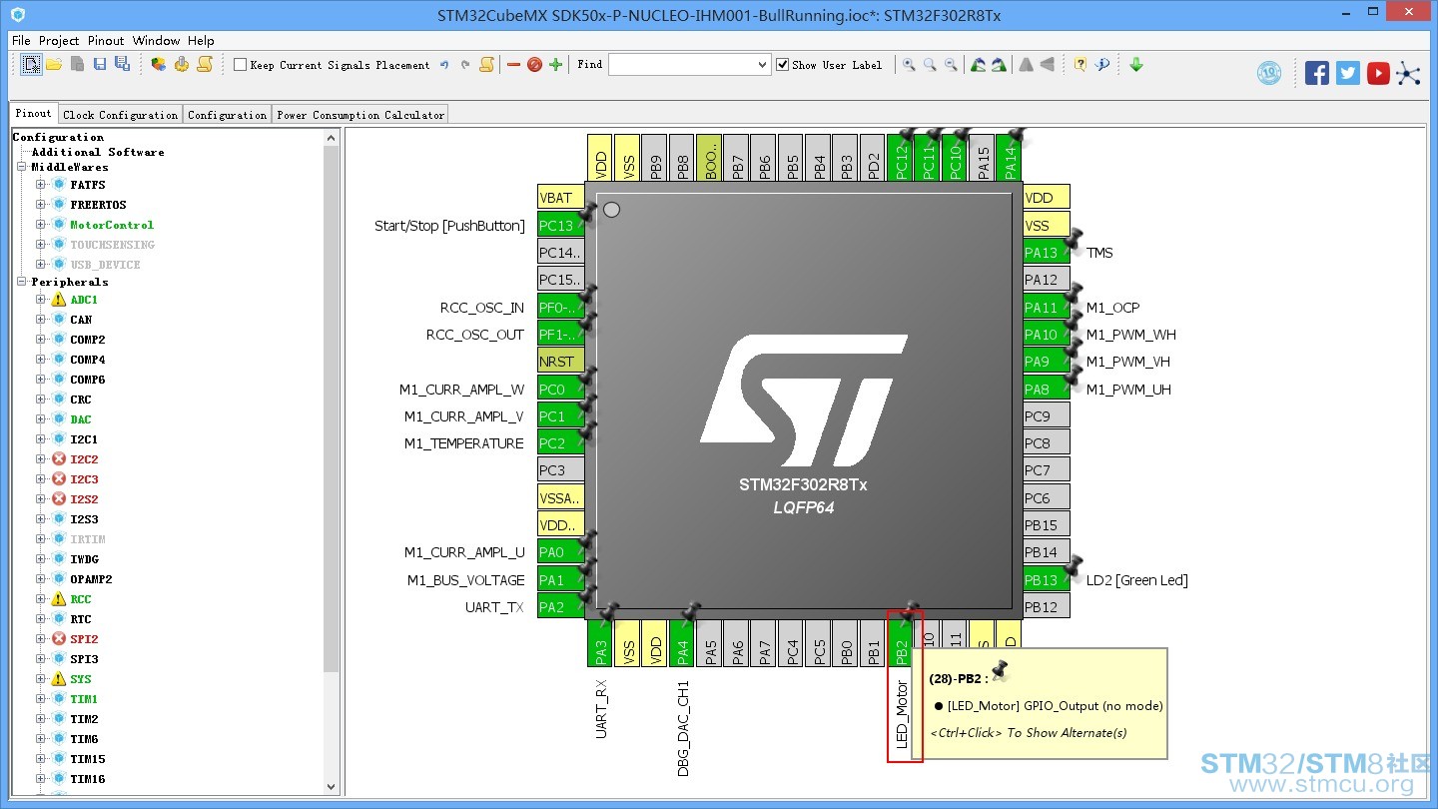
Task: Click the PC13 pin on the chip
Action: click(x=561, y=226)
